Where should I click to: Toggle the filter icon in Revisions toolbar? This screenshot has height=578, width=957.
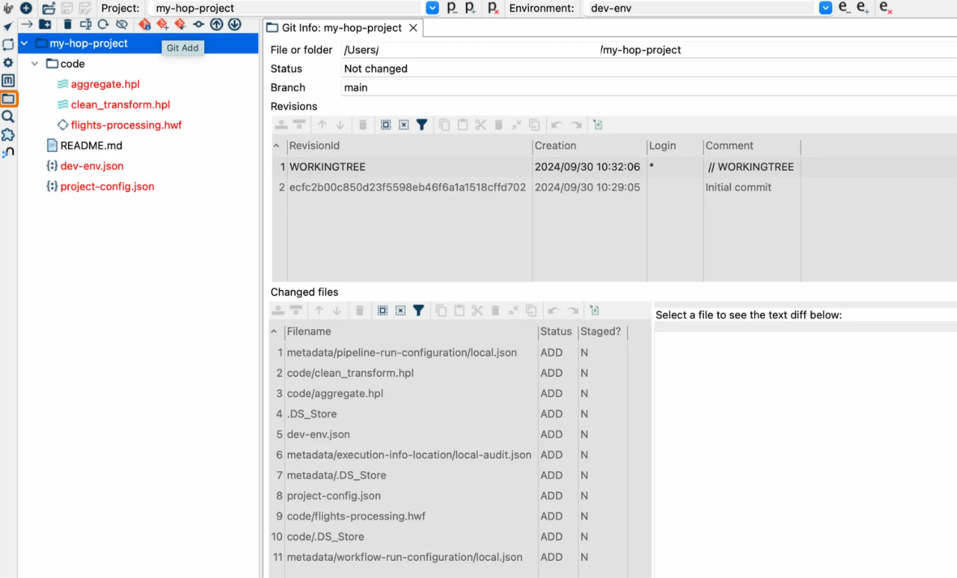(422, 125)
